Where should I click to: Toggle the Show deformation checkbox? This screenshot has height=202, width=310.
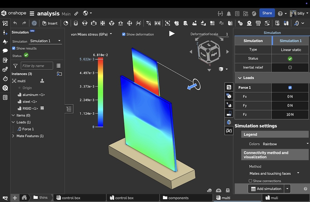pos(124,34)
